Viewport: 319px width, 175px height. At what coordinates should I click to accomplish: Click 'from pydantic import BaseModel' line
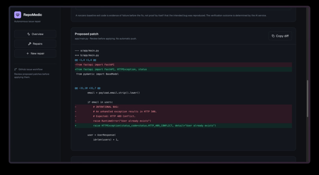coord(97,74)
